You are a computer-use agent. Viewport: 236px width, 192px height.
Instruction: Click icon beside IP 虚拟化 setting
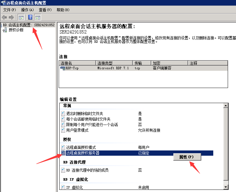coord(63,187)
